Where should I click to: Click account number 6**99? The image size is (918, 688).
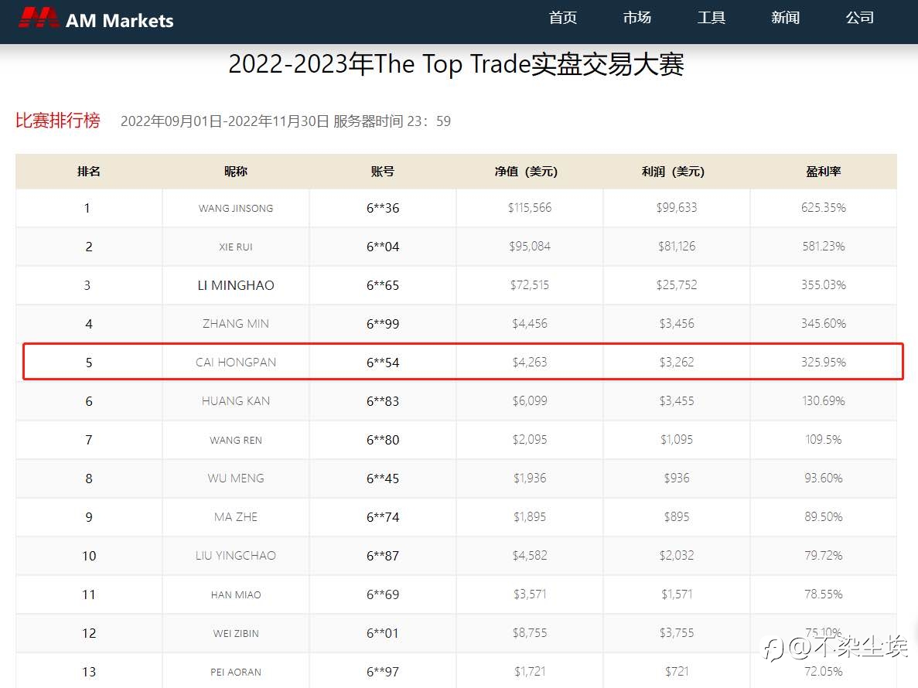[x=383, y=324]
